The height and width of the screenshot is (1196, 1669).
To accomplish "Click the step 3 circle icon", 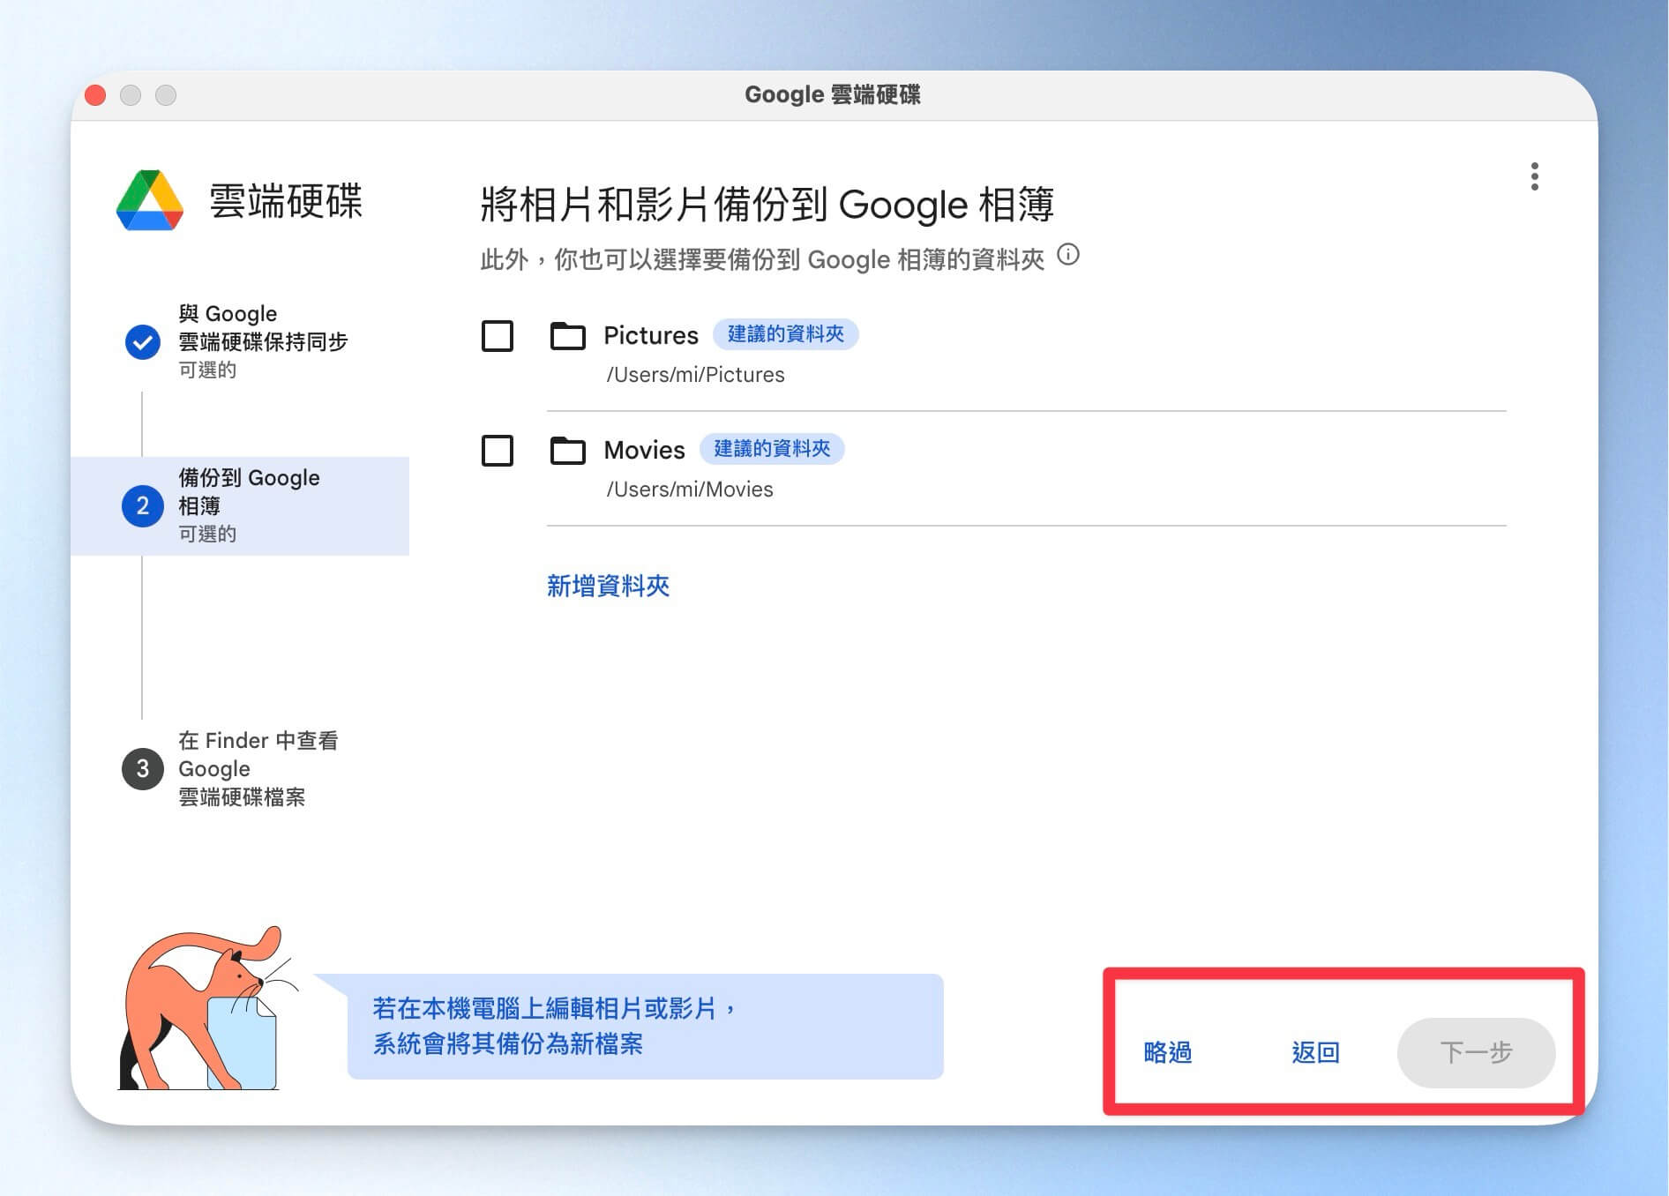I will [x=142, y=769].
